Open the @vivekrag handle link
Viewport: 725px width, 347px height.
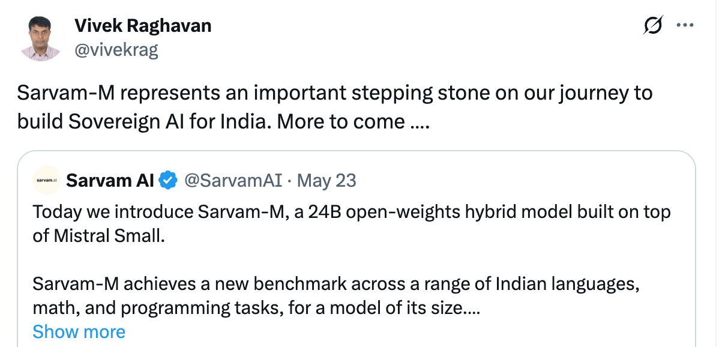click(x=116, y=49)
